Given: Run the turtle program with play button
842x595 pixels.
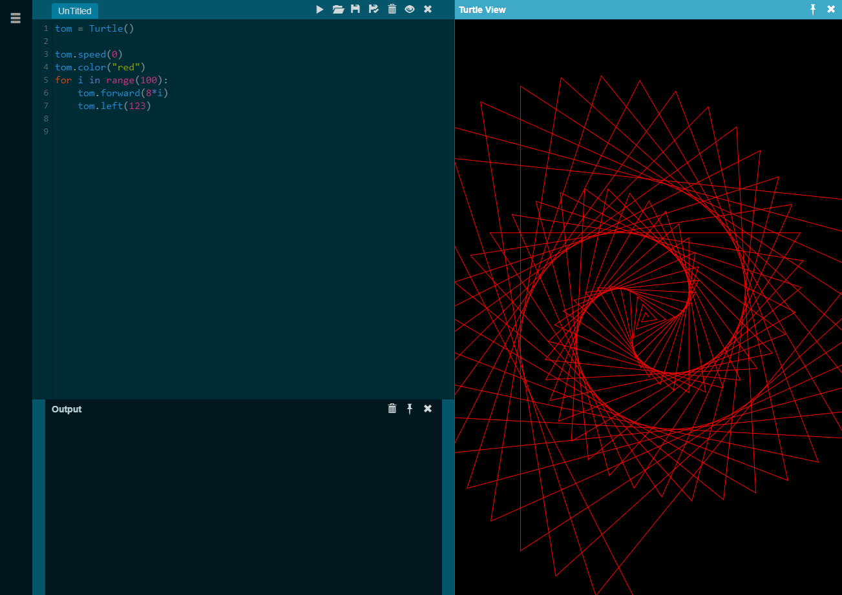Looking at the screenshot, I should [320, 9].
